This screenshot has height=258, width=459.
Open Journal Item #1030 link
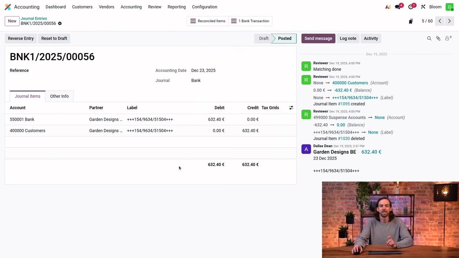click(x=344, y=139)
